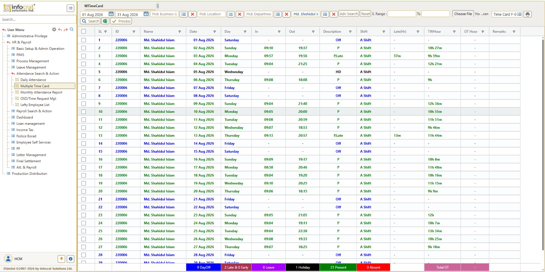The width and height of the screenshot is (545, 272).
Task: Check the row for 01 Aug 2026
Action: pos(83,40)
